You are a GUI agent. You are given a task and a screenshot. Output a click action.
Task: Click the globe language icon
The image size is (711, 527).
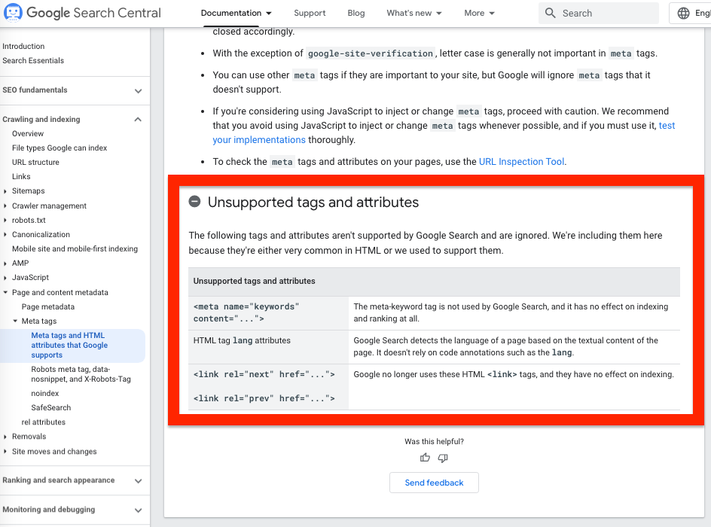tap(683, 13)
